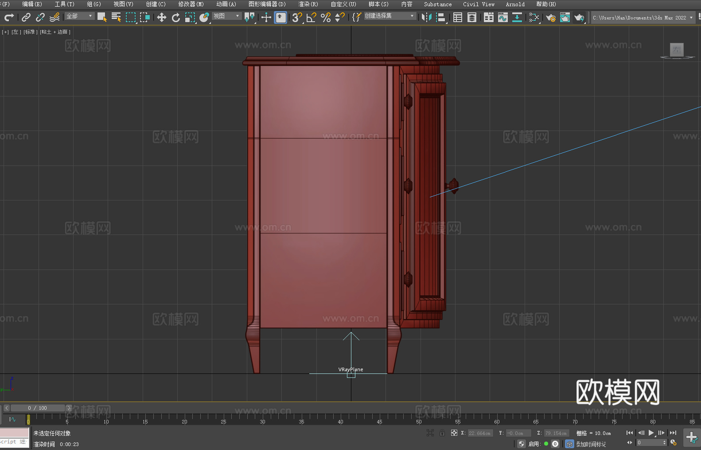This screenshot has width=701, height=450.
Task: Open the Arnold menu
Action: (515, 4)
